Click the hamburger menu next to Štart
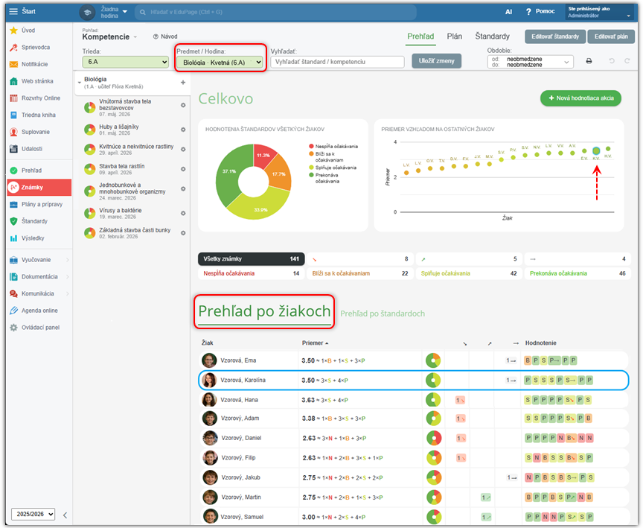The image size is (643, 528). [13, 11]
